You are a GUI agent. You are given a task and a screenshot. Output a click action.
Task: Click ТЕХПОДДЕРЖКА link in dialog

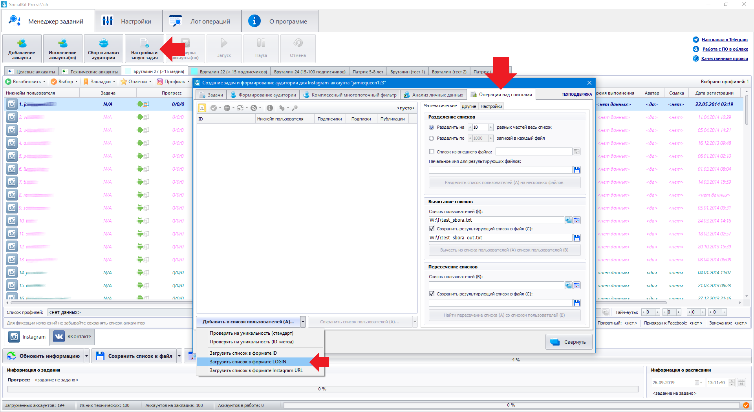tap(576, 95)
